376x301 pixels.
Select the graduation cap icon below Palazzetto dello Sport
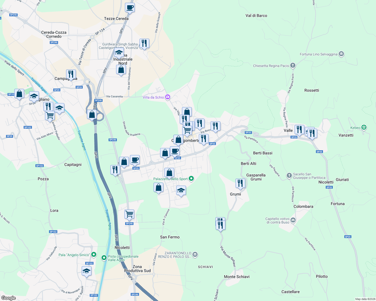tap(181, 190)
